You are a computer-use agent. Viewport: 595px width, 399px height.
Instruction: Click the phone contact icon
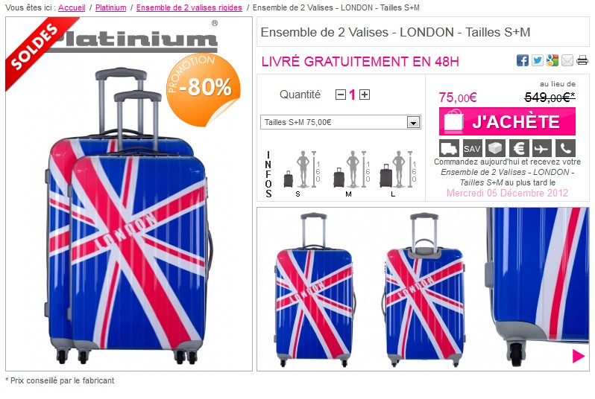point(565,148)
